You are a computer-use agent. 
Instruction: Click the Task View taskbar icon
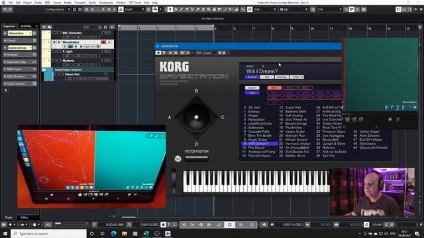point(103,233)
